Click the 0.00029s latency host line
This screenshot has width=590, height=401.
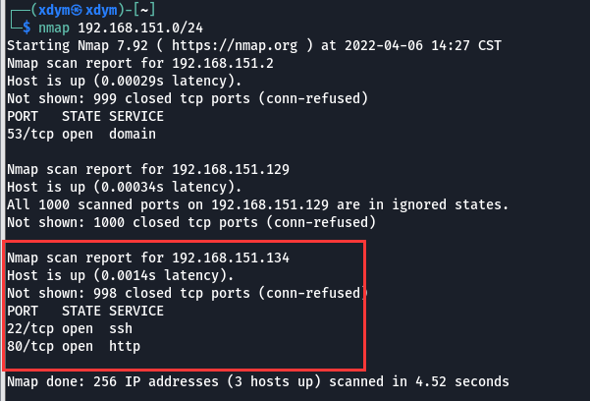(118, 82)
